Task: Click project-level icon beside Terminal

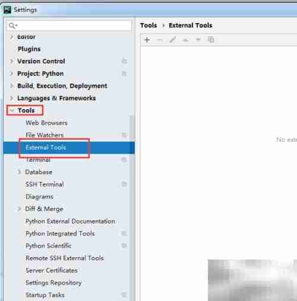Action: pos(124,159)
